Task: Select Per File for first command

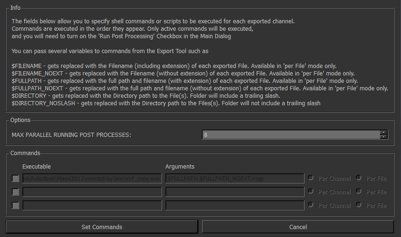Action: 359,178
